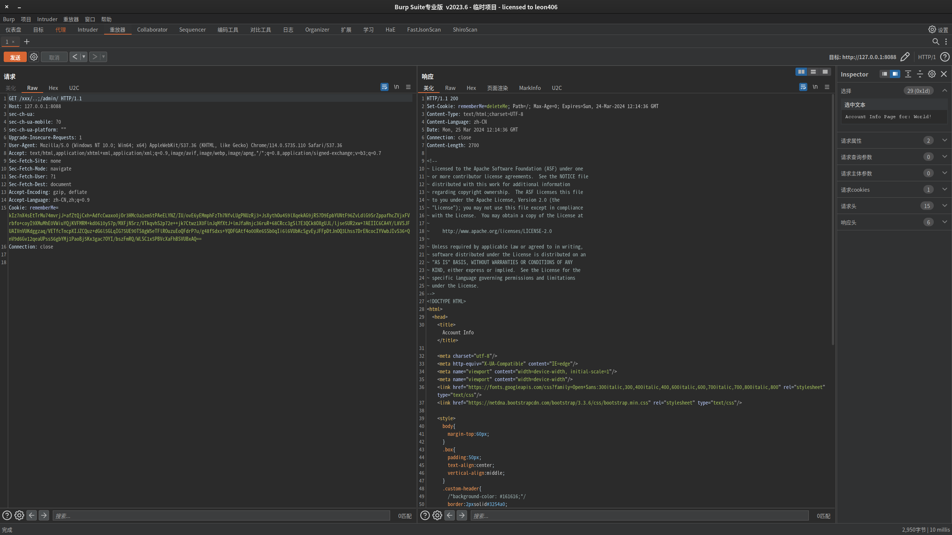Open the 帮助 help menu
The width and height of the screenshot is (952, 535).
(x=106, y=19)
